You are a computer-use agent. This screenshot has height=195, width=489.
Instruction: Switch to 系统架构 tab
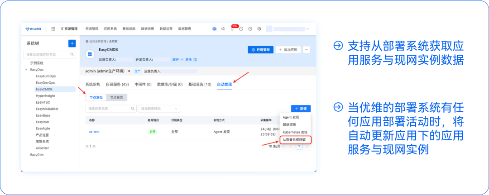pyautogui.click(x=93, y=85)
